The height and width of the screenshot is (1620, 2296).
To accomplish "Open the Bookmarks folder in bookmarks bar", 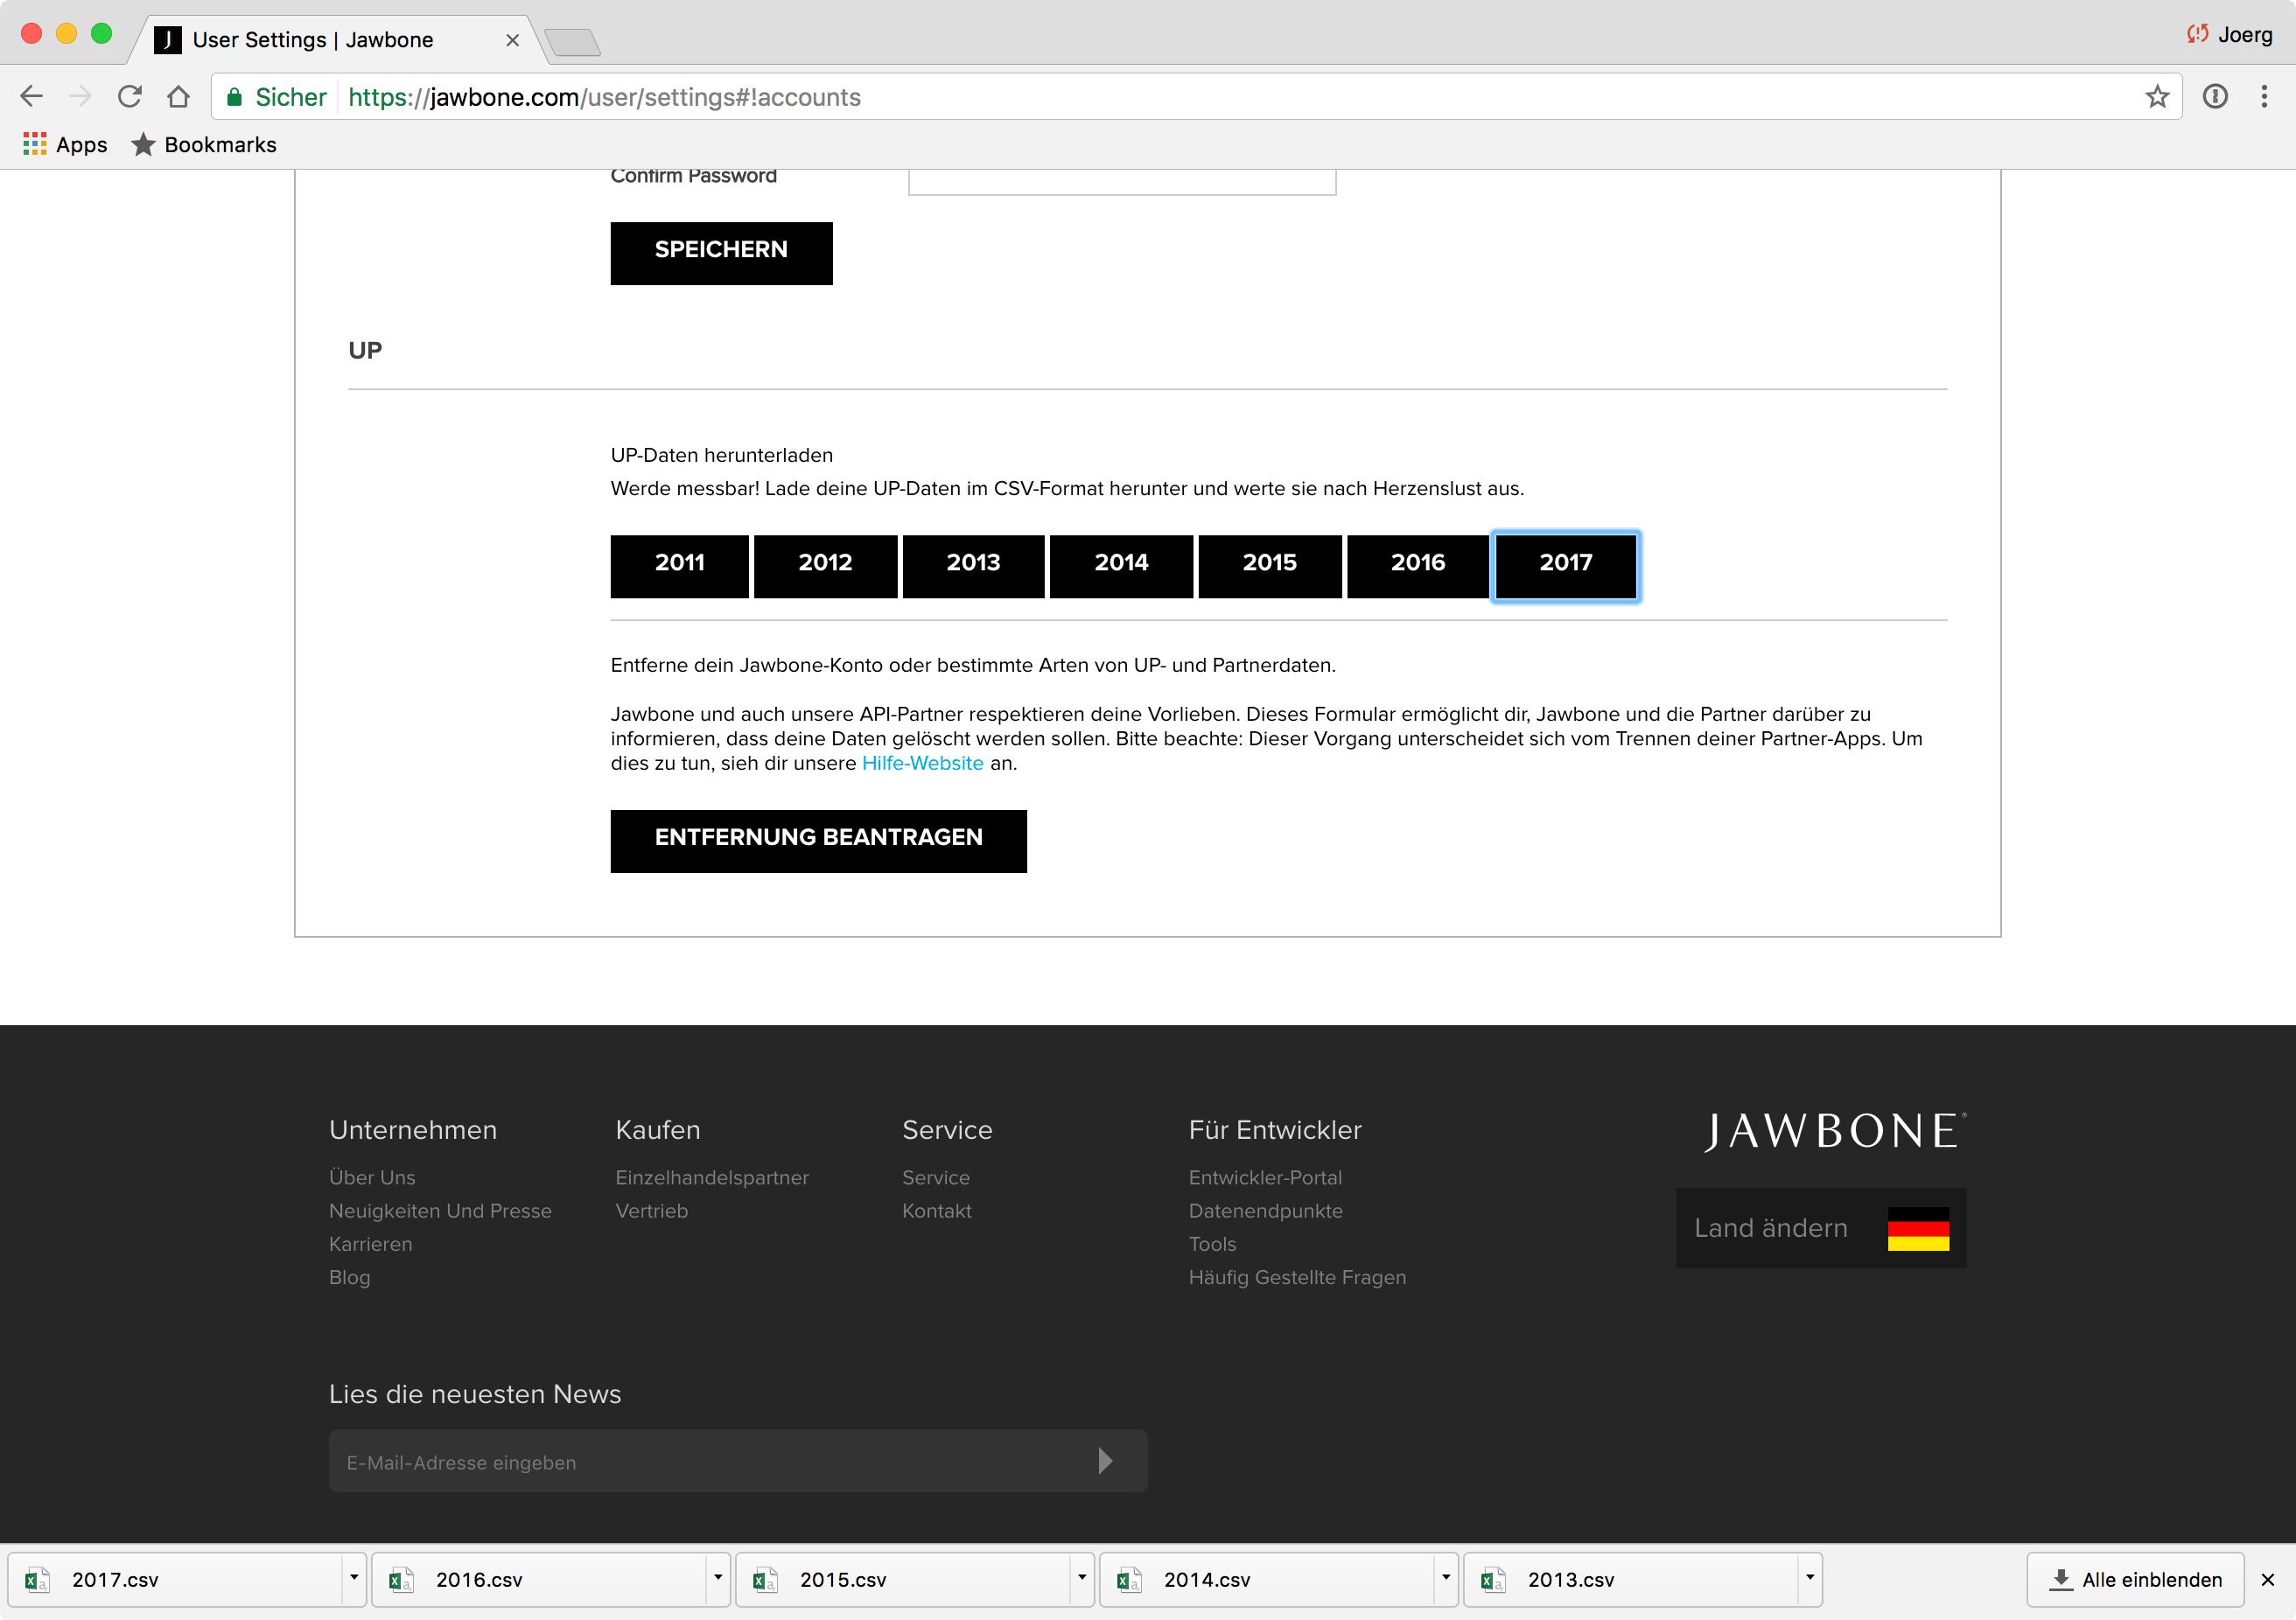I will [x=204, y=145].
